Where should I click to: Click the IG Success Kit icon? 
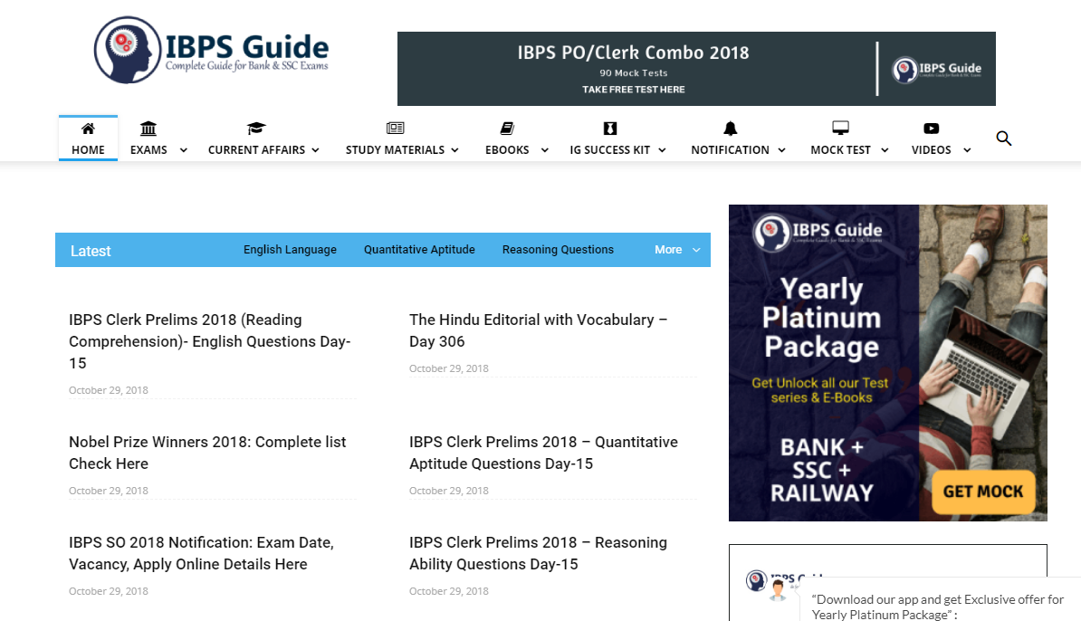[610, 129]
